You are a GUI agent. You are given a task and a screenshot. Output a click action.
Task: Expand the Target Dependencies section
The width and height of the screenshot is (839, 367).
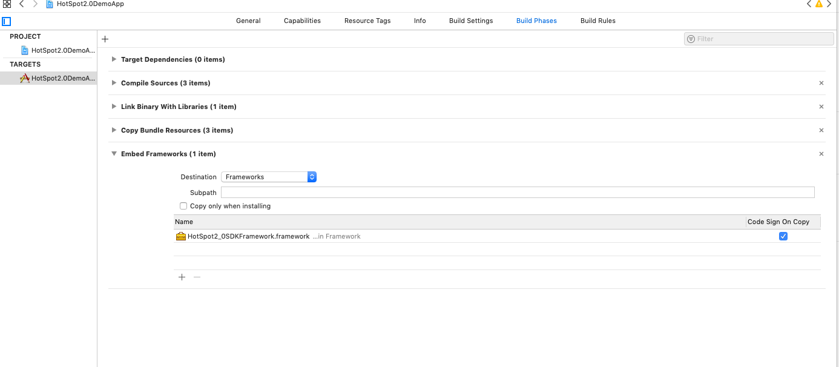click(x=114, y=59)
